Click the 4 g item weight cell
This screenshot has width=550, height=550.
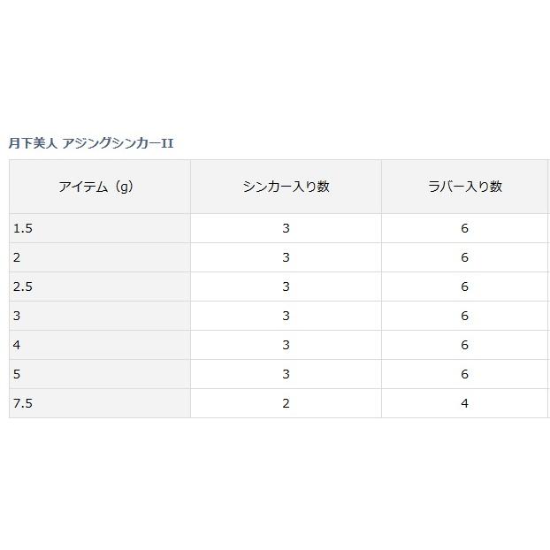coord(18,345)
